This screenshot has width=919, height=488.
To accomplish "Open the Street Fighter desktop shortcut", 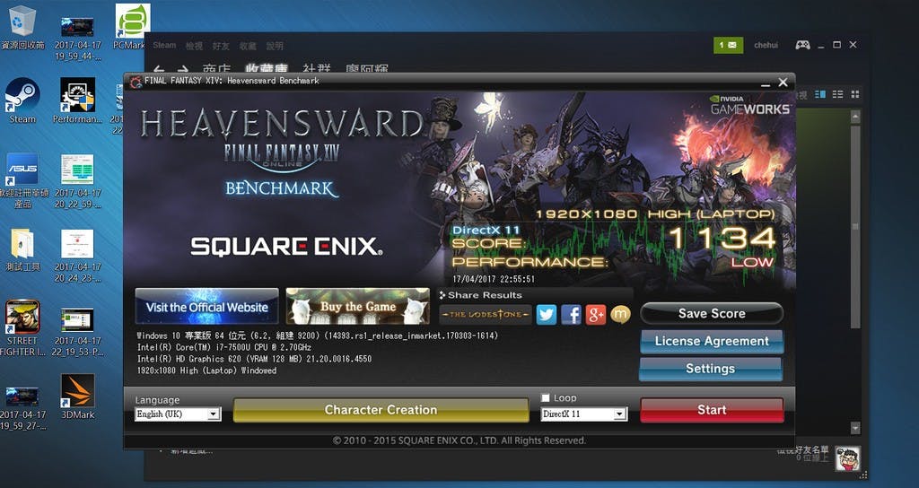I will pos(22,328).
